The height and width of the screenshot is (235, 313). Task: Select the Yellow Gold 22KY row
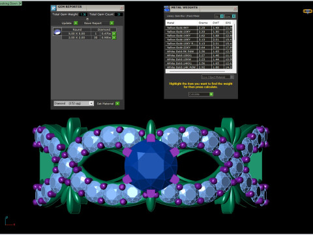click(x=199, y=47)
